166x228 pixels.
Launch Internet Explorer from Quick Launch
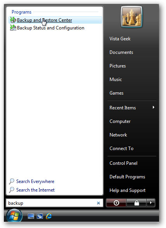click(x=49, y=216)
